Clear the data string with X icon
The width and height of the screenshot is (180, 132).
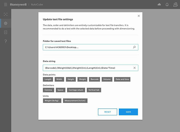134,68
